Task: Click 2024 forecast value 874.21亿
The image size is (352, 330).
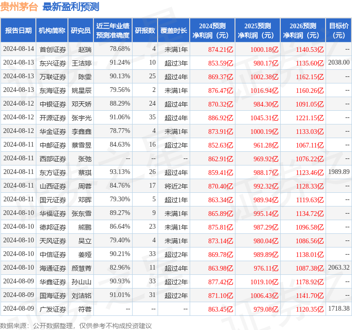Action: point(221,49)
